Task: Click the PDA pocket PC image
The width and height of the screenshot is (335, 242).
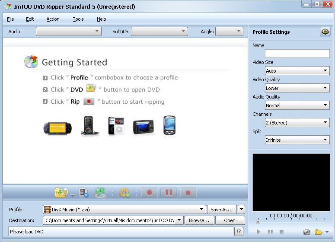Action: point(169,125)
